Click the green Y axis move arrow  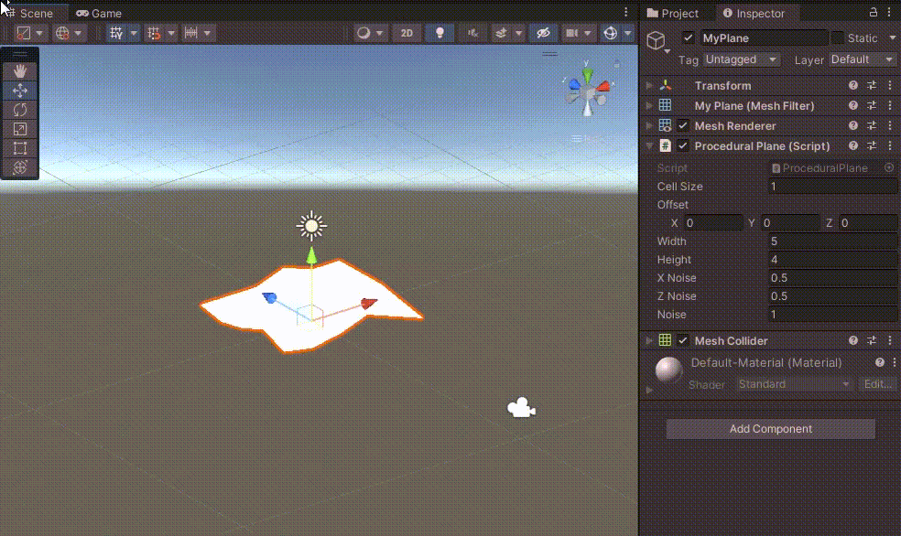point(311,256)
